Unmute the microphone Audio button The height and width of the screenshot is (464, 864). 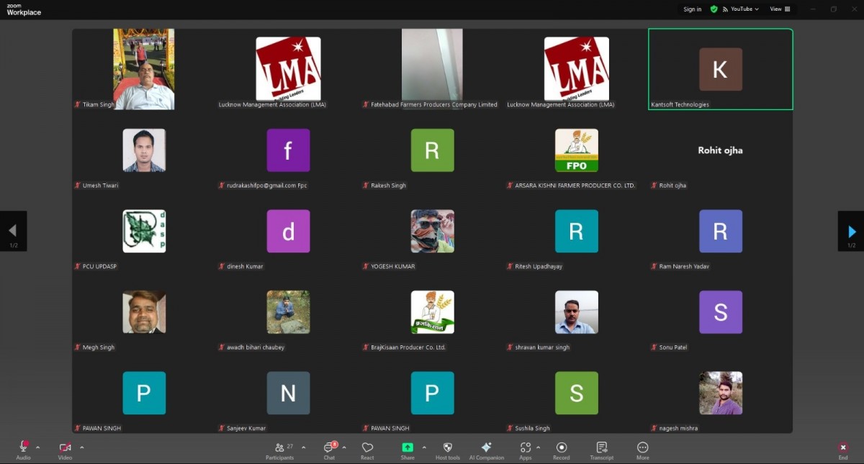23,447
